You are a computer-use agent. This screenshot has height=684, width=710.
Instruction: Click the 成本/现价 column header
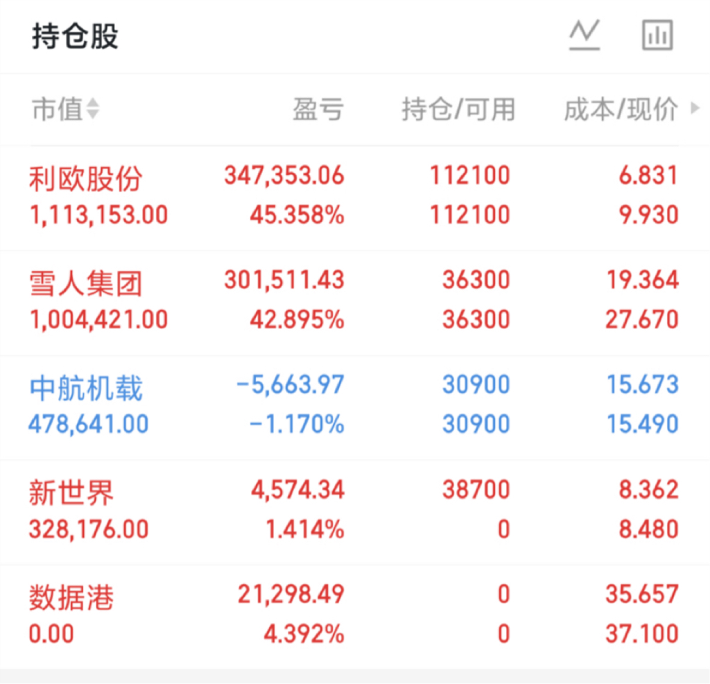(621, 109)
